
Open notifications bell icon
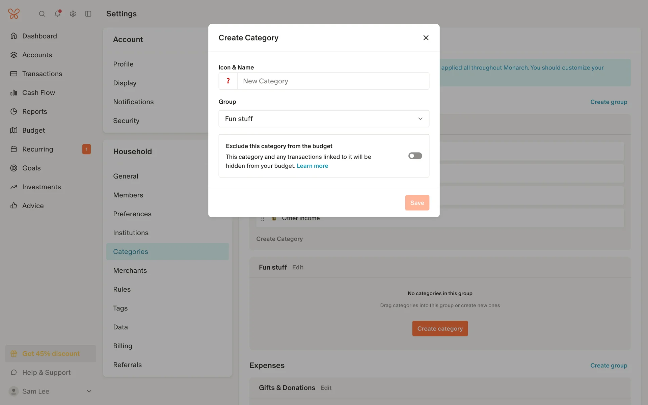coord(57,13)
